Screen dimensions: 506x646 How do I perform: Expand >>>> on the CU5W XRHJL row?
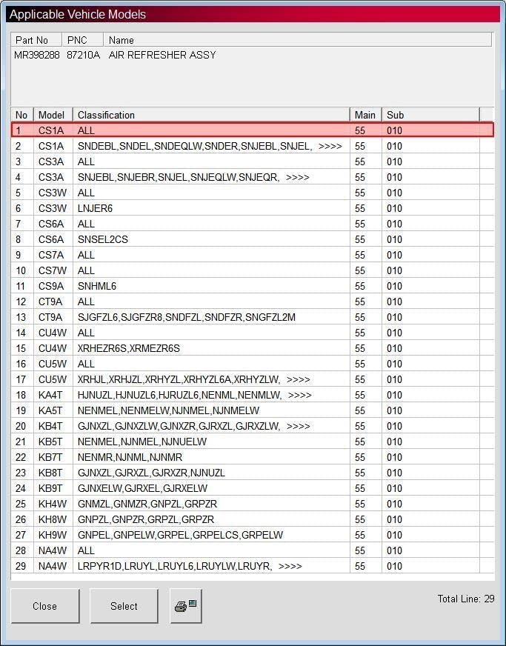coord(299,380)
